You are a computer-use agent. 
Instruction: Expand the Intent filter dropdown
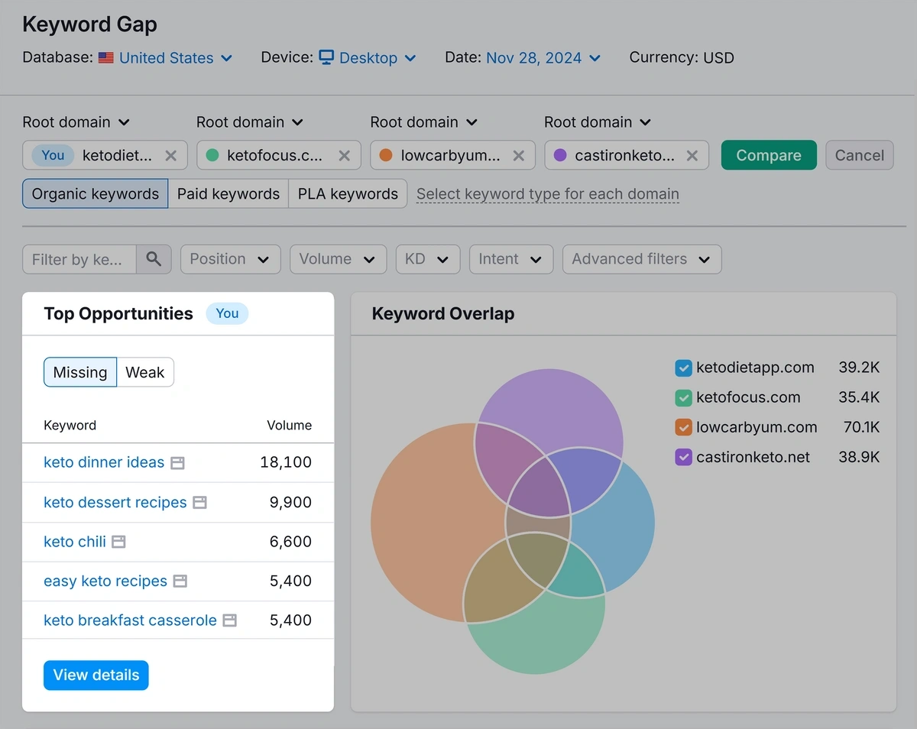tap(510, 259)
